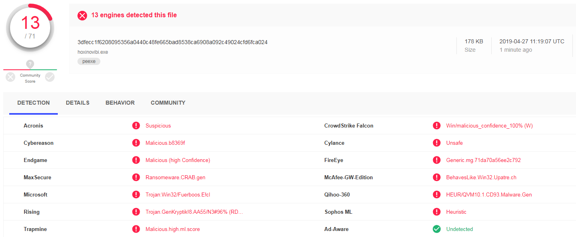This screenshot has width=576, height=237.
Task: Click the Trojan:Win32/Fuerboos.E!cl detection result
Action: pos(177,195)
